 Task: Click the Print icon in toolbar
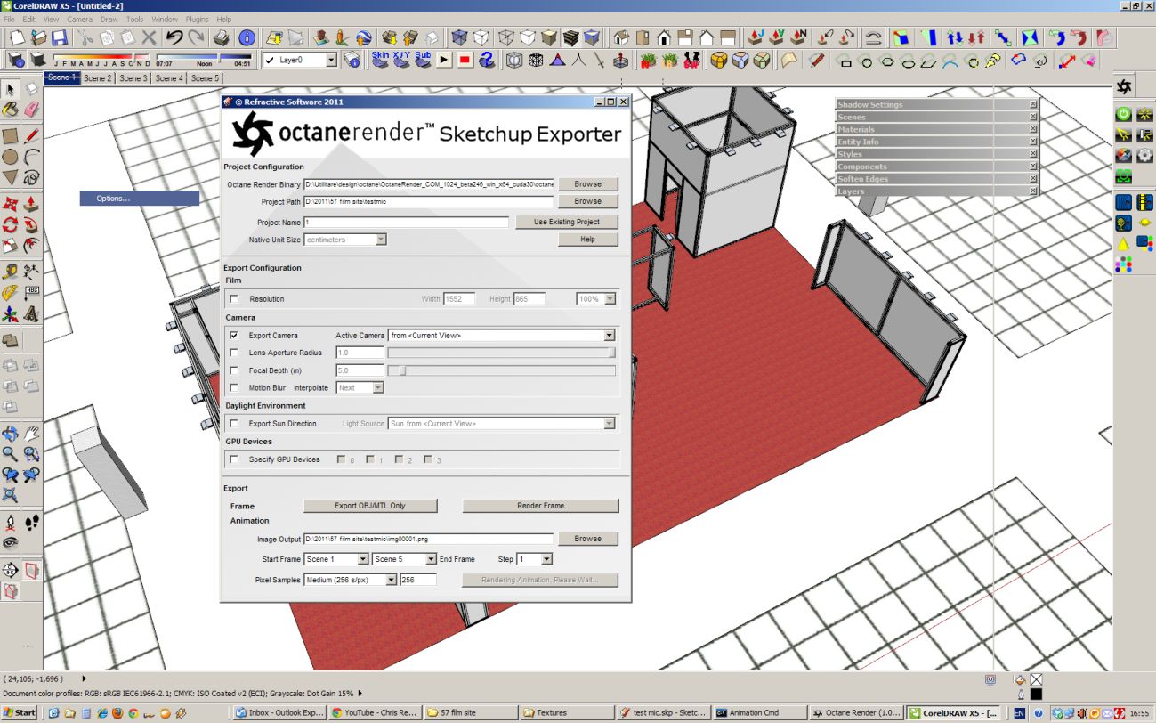pos(222,37)
